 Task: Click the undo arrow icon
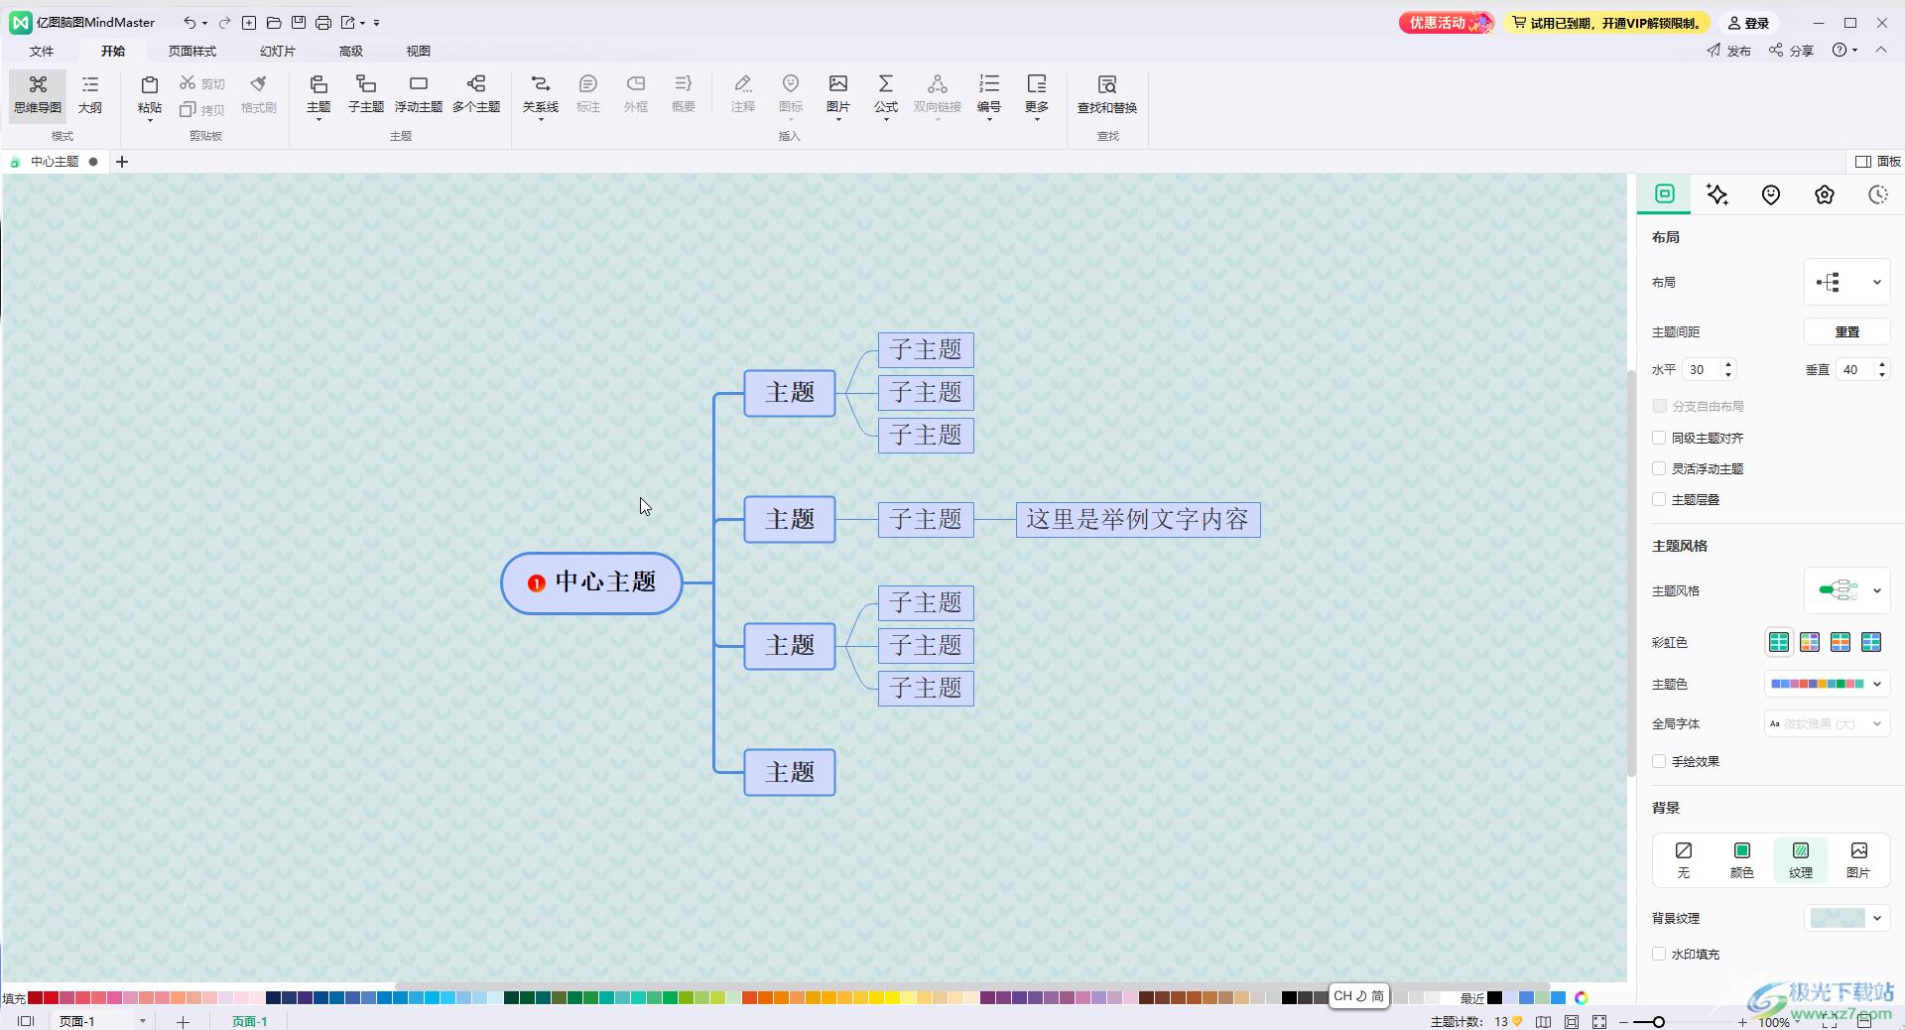click(x=189, y=22)
